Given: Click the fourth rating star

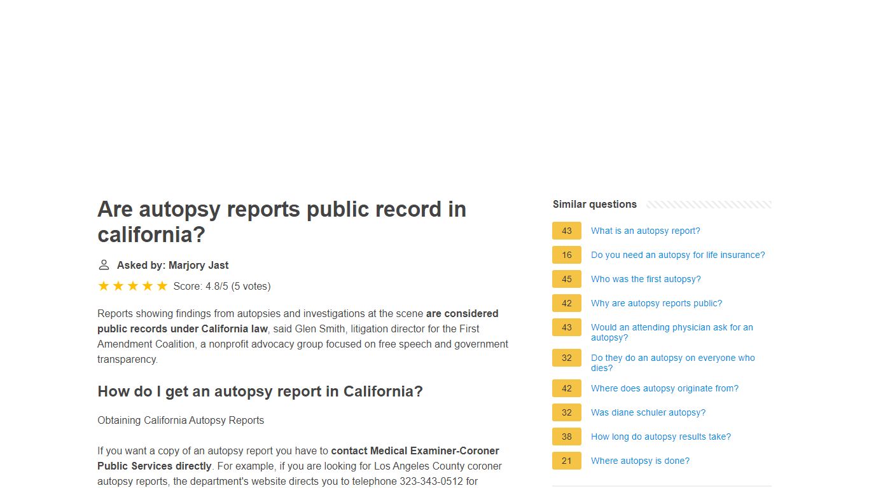Looking at the screenshot, I should 148,286.
